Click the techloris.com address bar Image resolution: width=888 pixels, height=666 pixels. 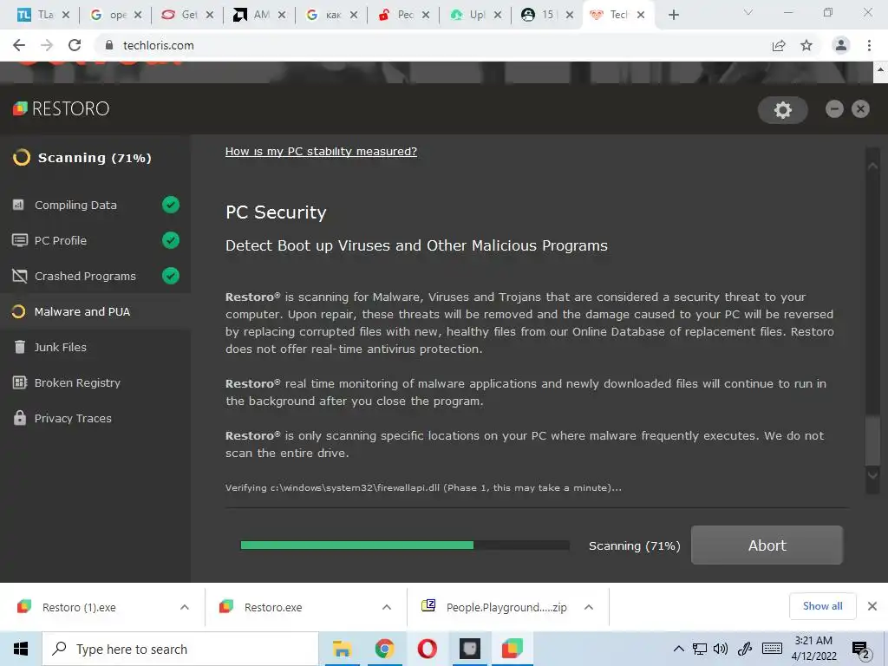430,45
